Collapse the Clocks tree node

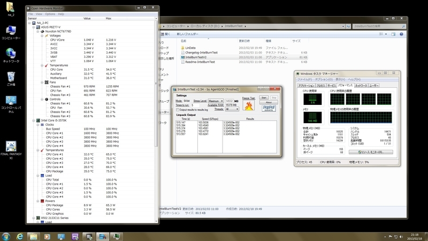coord(38,125)
